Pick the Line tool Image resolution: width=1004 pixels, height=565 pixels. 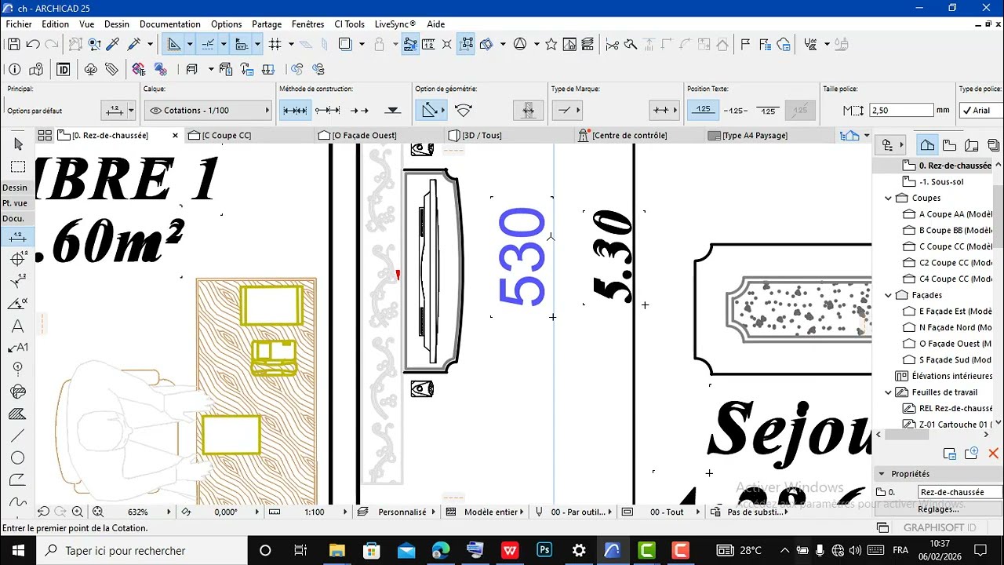pyautogui.click(x=18, y=436)
